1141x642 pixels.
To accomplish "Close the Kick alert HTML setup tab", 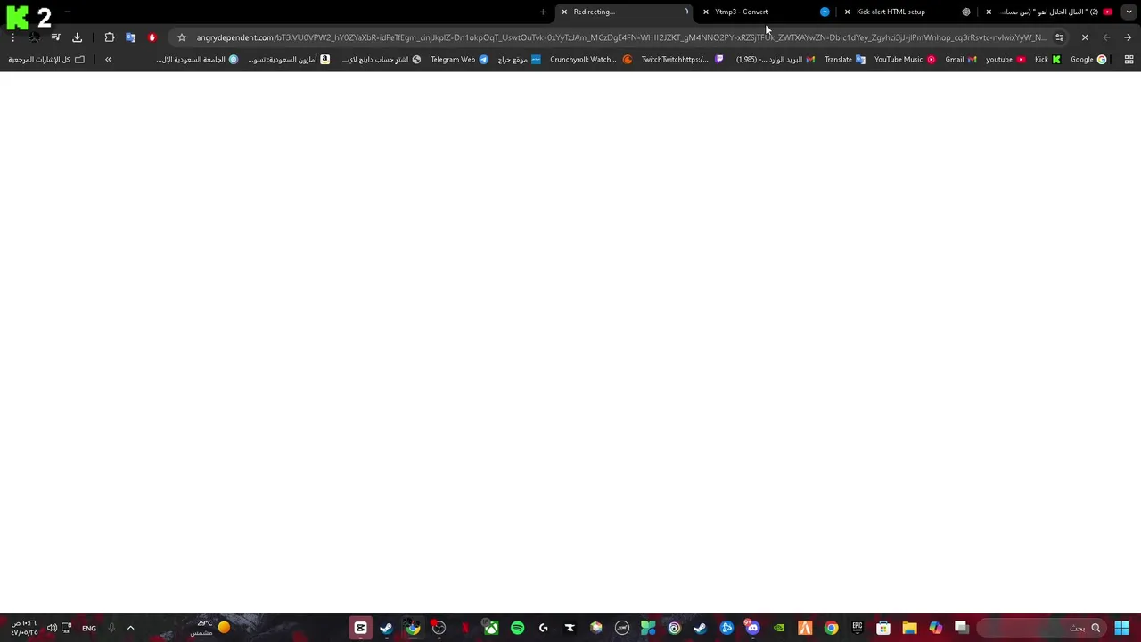I will pyautogui.click(x=847, y=12).
